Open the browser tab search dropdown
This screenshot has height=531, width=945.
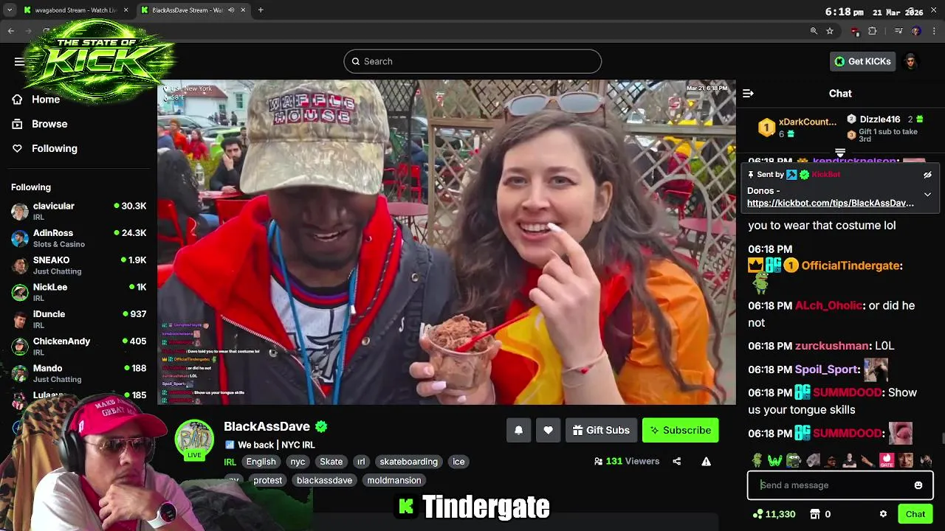pyautogui.click(x=9, y=10)
